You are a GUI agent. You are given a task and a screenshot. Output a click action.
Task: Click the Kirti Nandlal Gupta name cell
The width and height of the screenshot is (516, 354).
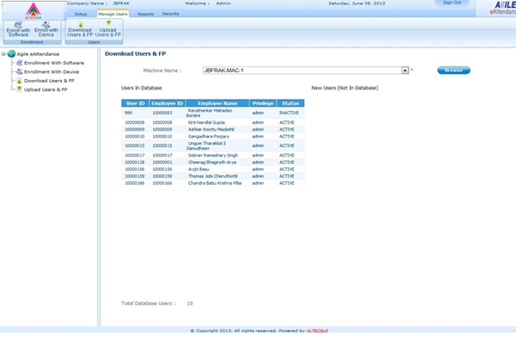coord(218,122)
